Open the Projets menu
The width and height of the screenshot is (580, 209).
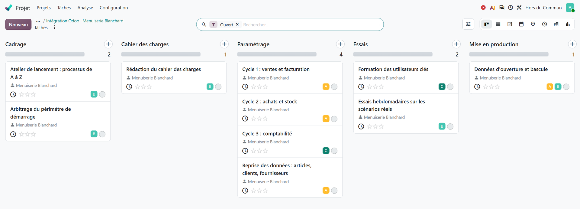[x=43, y=8]
